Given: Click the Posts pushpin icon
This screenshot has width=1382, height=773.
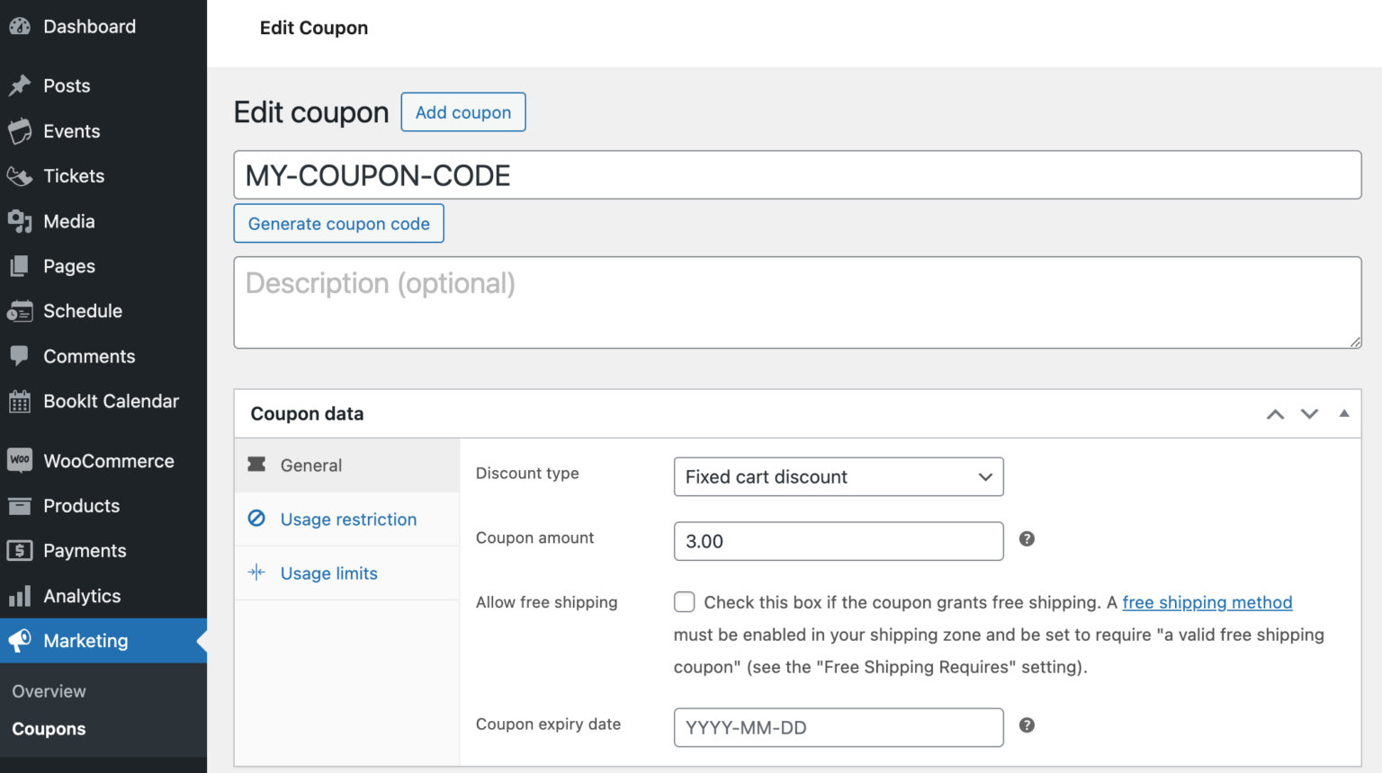Looking at the screenshot, I should click(20, 86).
